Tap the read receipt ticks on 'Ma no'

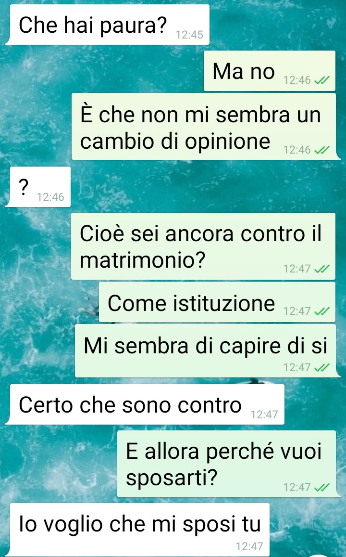click(x=322, y=80)
